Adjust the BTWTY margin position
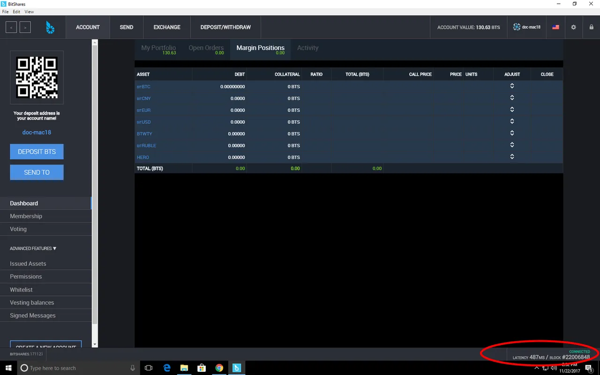600x375 pixels. (x=512, y=133)
